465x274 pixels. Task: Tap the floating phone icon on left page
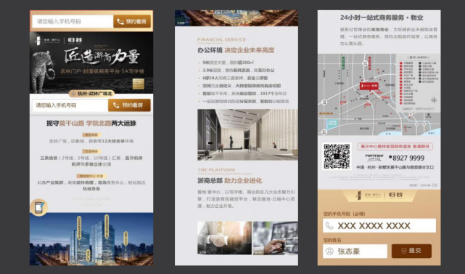[39, 207]
